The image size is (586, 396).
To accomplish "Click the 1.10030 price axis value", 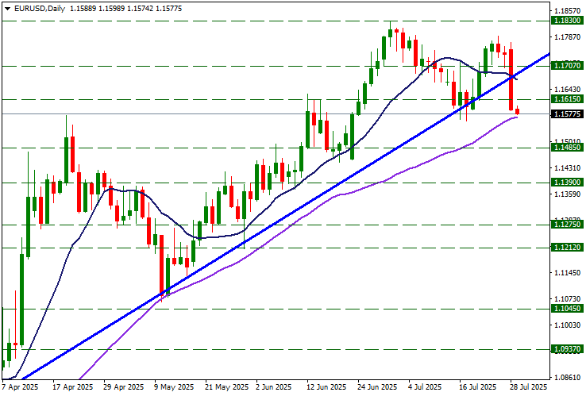I will [568, 325].
